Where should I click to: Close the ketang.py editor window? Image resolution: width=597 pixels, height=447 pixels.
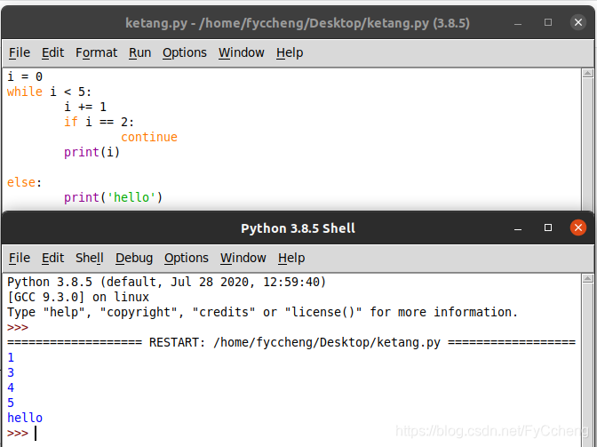click(578, 22)
